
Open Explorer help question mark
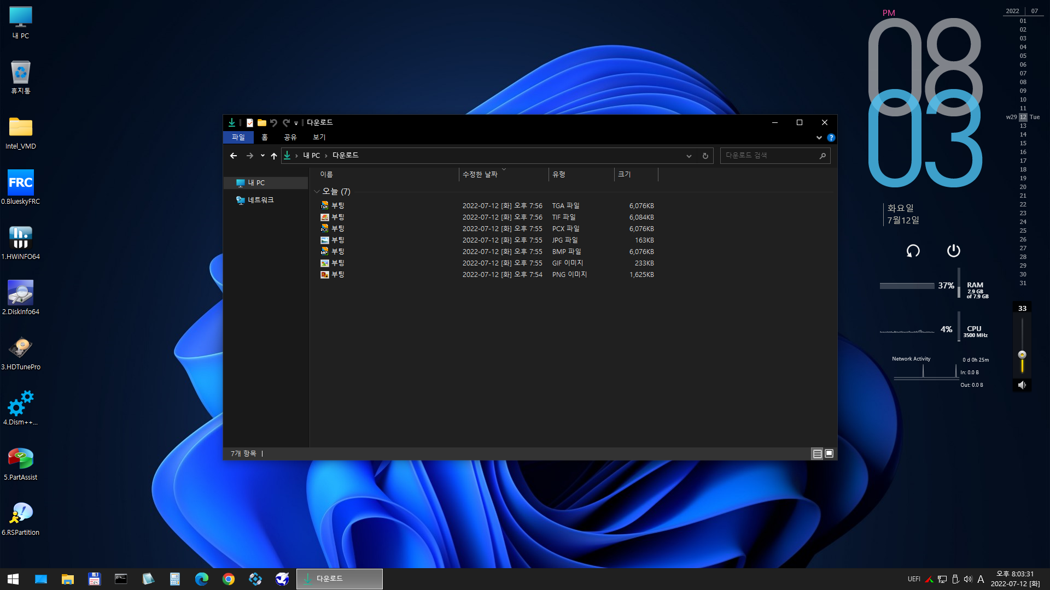click(x=831, y=138)
